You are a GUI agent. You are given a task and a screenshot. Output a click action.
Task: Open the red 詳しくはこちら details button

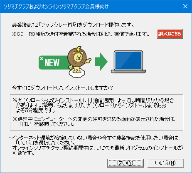(170, 34)
